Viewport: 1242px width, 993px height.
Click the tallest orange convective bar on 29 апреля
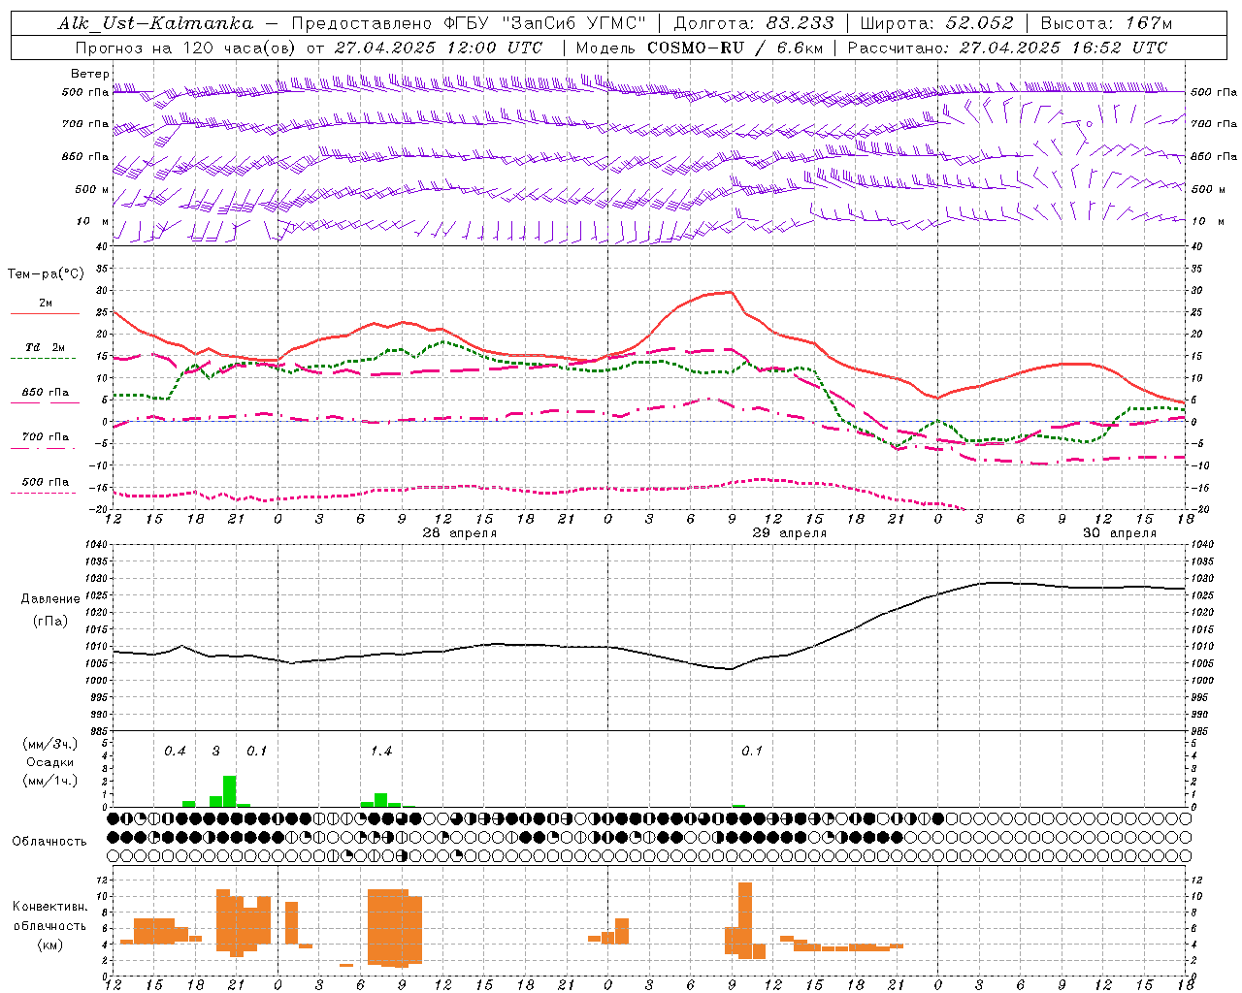[745, 920]
